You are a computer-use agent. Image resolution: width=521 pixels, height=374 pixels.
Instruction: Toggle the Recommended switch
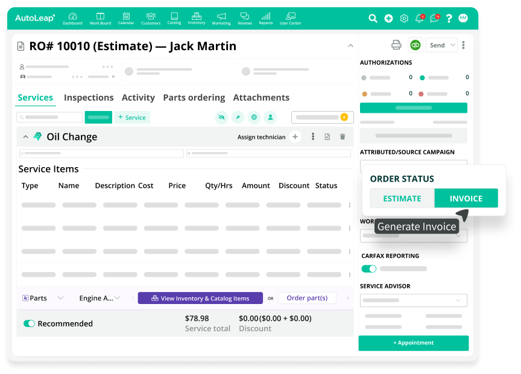pyautogui.click(x=29, y=323)
